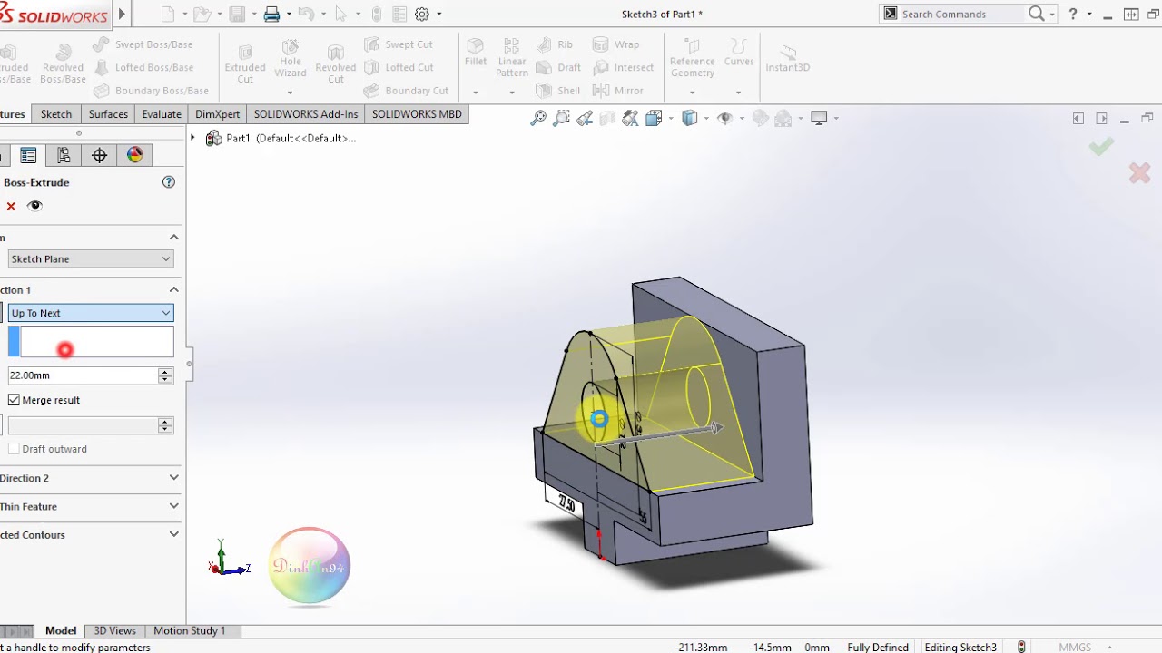This screenshot has width=1162, height=653.
Task: Click the depth value spinner arrows
Action: 165,375
